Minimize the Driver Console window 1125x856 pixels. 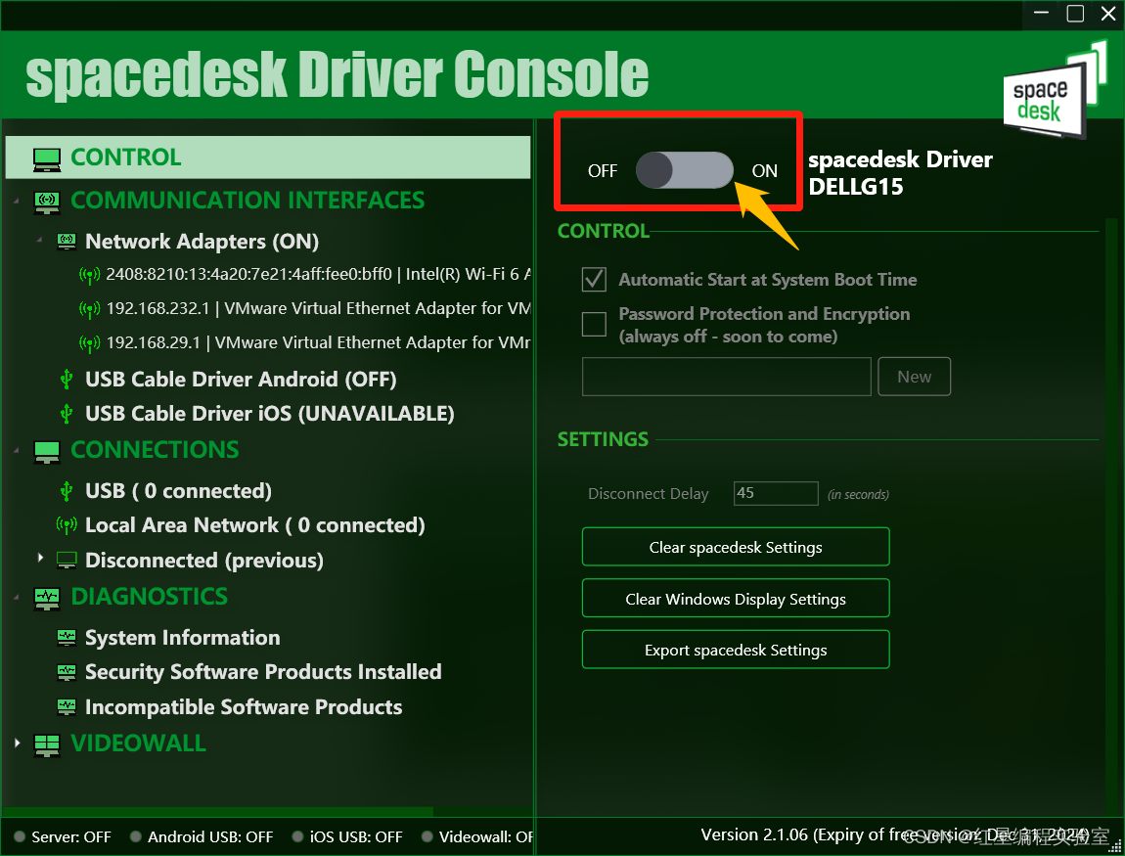[1042, 14]
